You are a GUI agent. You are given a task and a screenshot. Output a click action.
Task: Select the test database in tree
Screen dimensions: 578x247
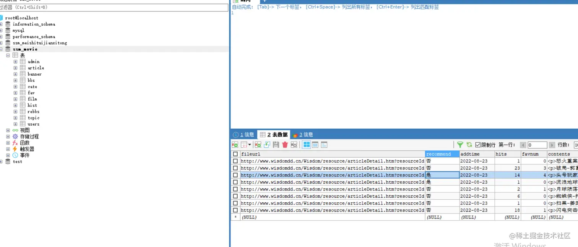click(18, 162)
